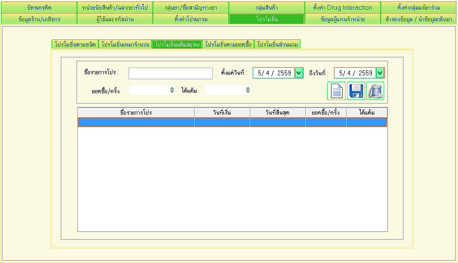Image resolution: width=458 pixels, height=263 pixels.
Task: Switch to the โปรโมชั่นตามชนิด tab
Action: 75,44
